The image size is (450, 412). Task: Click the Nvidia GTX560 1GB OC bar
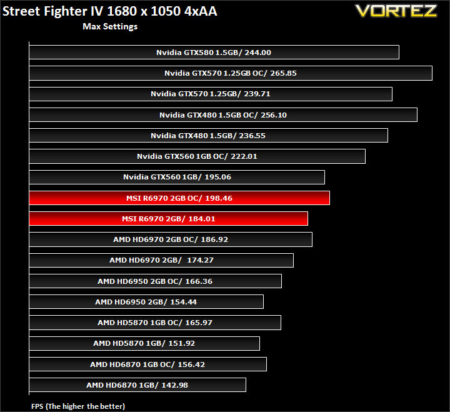(x=197, y=156)
